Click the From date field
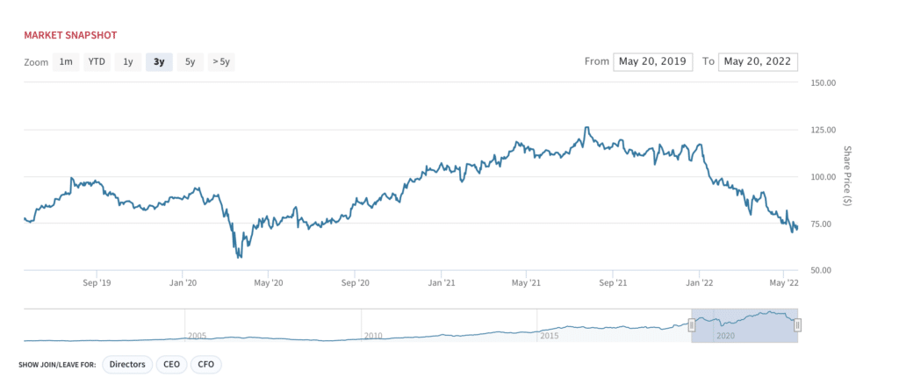The width and height of the screenshot is (899, 384). click(653, 61)
